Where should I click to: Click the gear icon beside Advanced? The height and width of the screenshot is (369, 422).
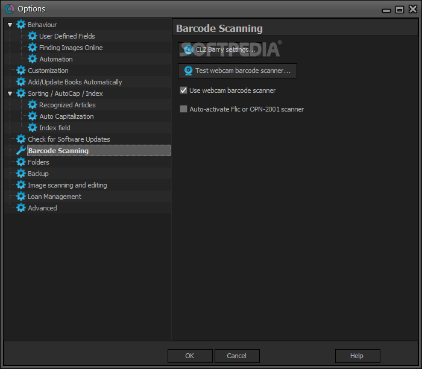tap(21, 208)
